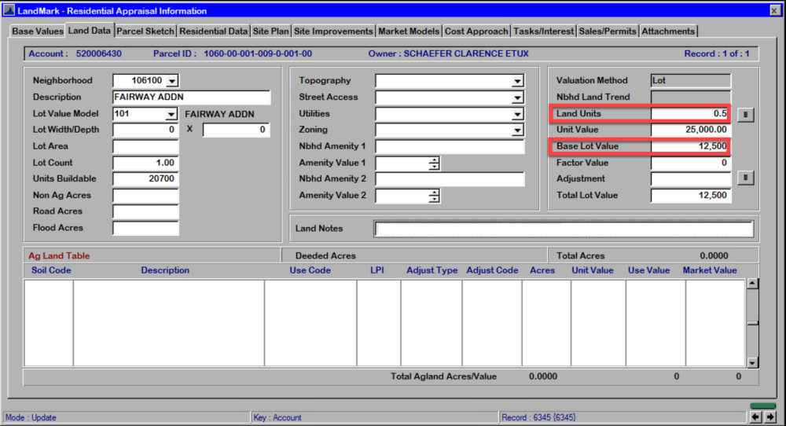The image size is (786, 426).
Task: Click the Mode : Update status text
Action: click(31, 417)
